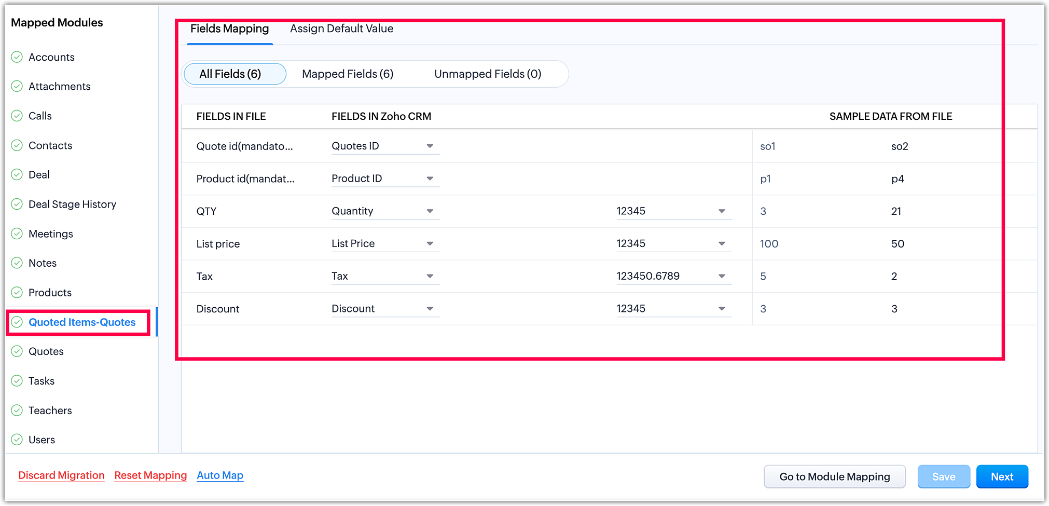The height and width of the screenshot is (506, 1049).
Task: Click the checkmark icon next to Products
Action: point(17,293)
